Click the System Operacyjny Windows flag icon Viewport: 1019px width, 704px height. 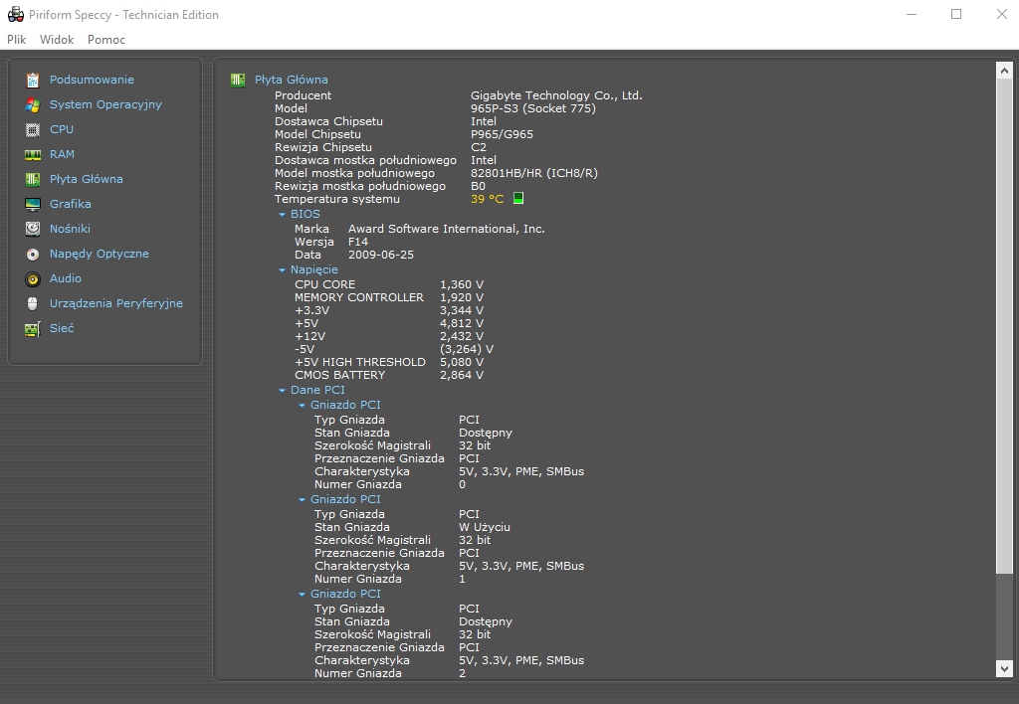(33, 104)
